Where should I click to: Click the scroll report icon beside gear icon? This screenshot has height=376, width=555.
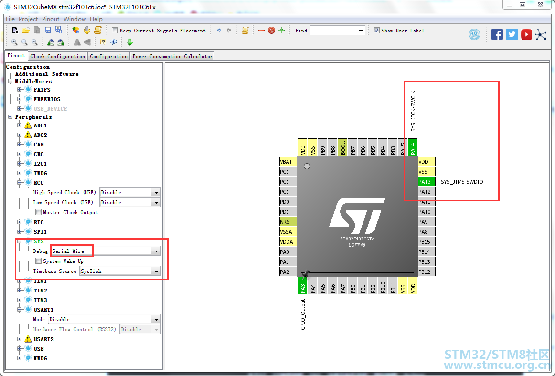98,31
